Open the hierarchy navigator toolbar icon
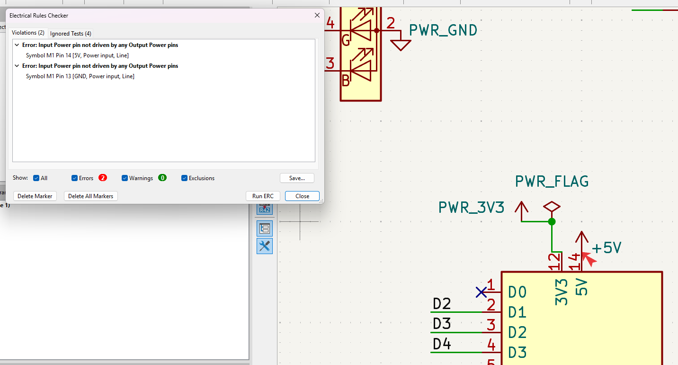The image size is (678, 365). pos(265,228)
